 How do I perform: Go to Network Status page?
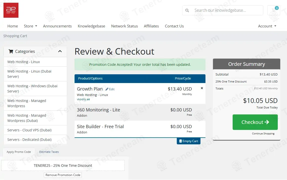pyautogui.click(x=124, y=26)
